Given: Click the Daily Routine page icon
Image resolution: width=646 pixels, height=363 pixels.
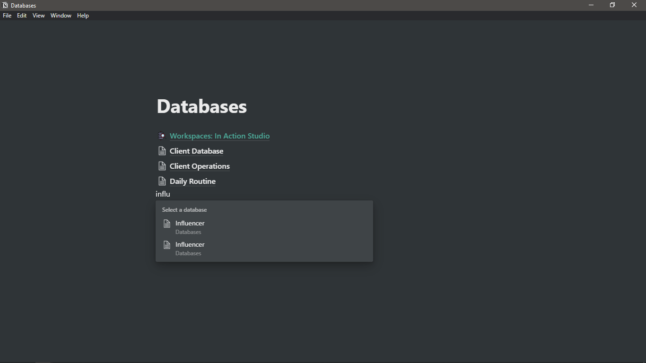Looking at the screenshot, I should click(162, 181).
